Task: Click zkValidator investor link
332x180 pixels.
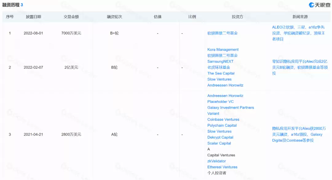Action: (x=217, y=161)
